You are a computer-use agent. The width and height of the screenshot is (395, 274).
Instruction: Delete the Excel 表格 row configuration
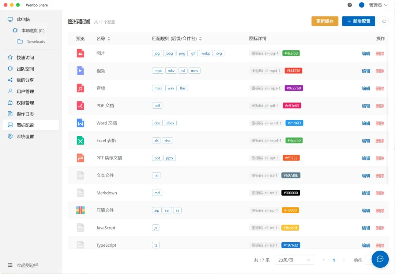pyautogui.click(x=380, y=141)
